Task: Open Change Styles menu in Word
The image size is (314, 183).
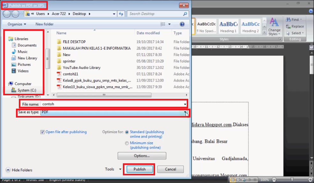Action: [274, 26]
